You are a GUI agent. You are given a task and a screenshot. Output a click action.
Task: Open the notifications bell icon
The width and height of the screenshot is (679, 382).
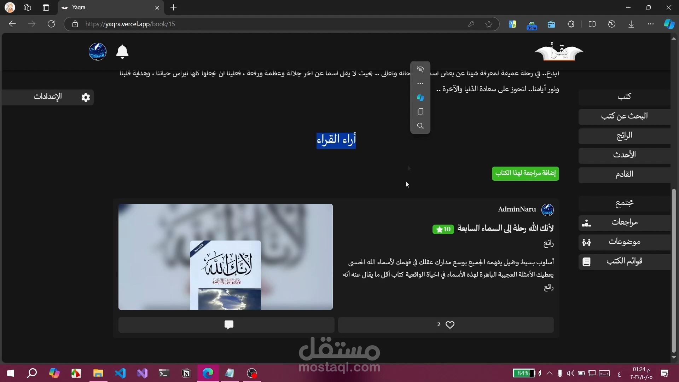coord(122,52)
